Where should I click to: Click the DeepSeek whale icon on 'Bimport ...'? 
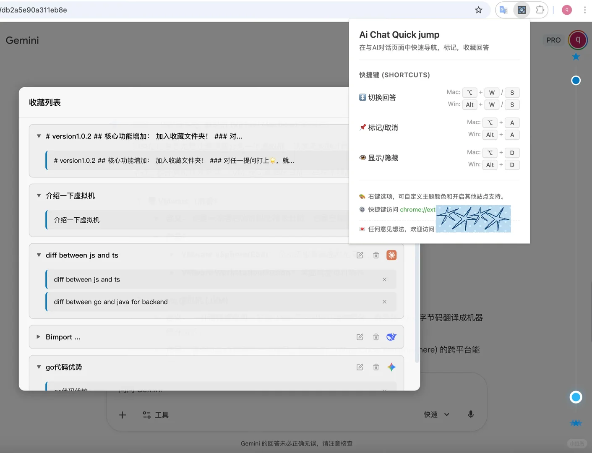[391, 337]
